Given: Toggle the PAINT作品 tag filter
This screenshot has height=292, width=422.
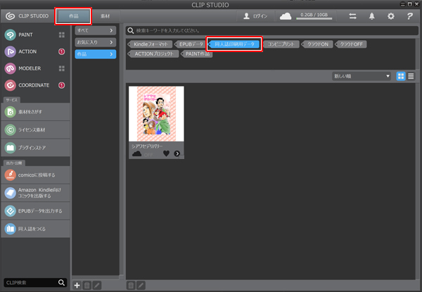Looking at the screenshot, I should [197, 53].
